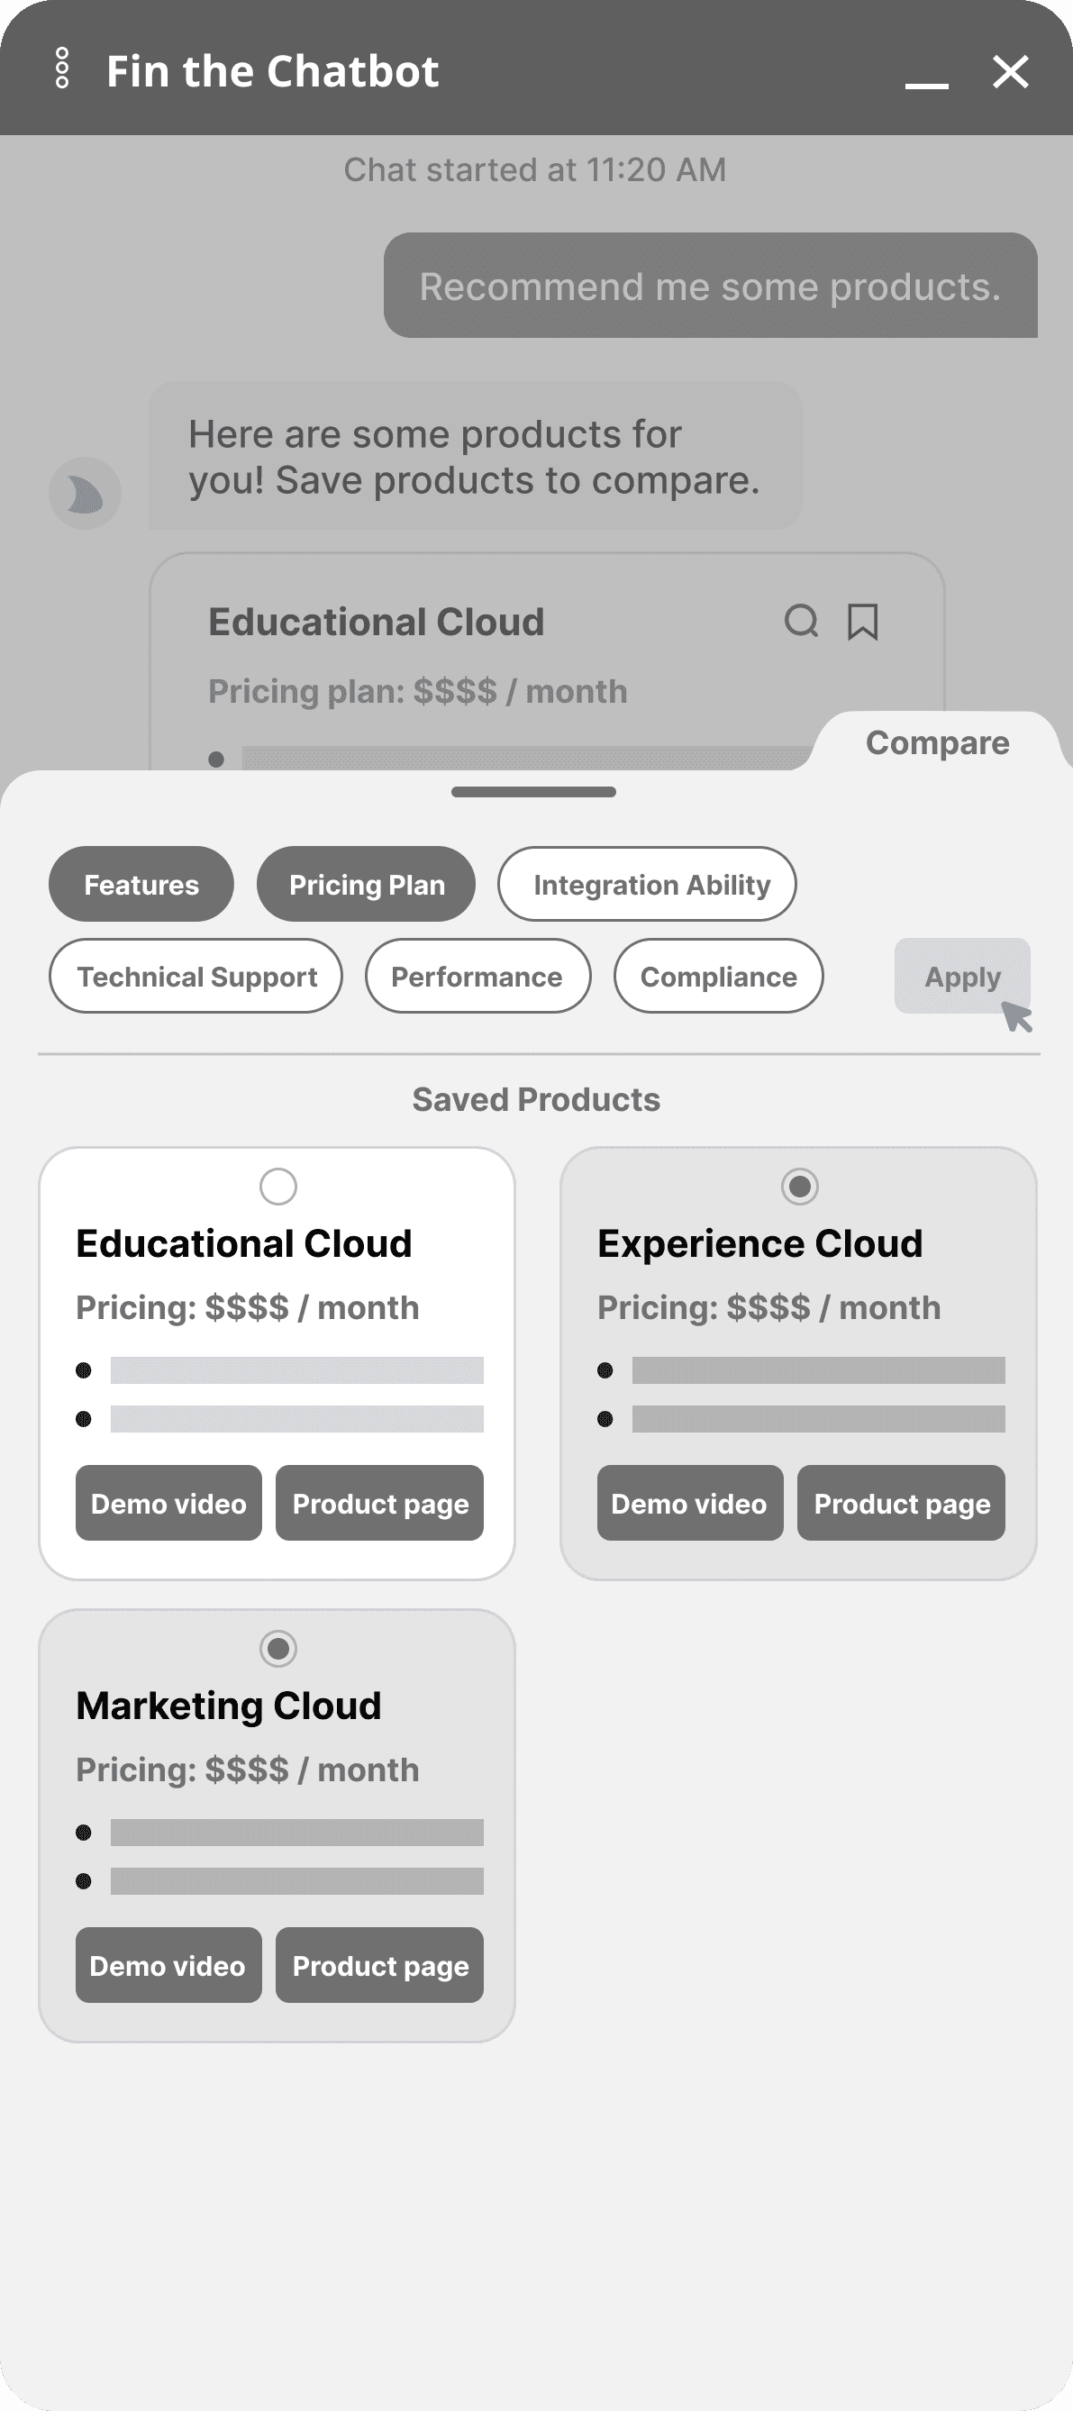
Task: Open Product page for Marketing Cloud
Action: click(x=379, y=1966)
